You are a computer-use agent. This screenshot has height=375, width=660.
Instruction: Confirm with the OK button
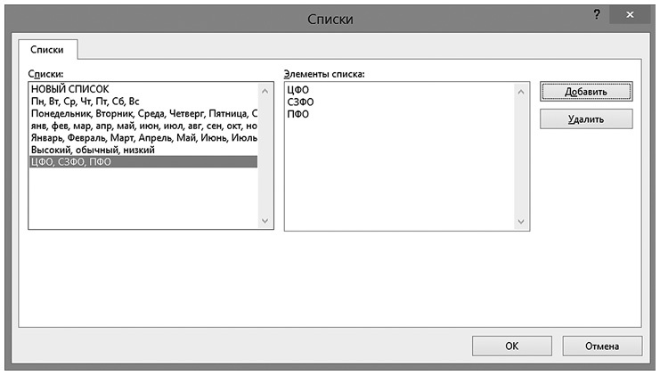pyautogui.click(x=510, y=346)
